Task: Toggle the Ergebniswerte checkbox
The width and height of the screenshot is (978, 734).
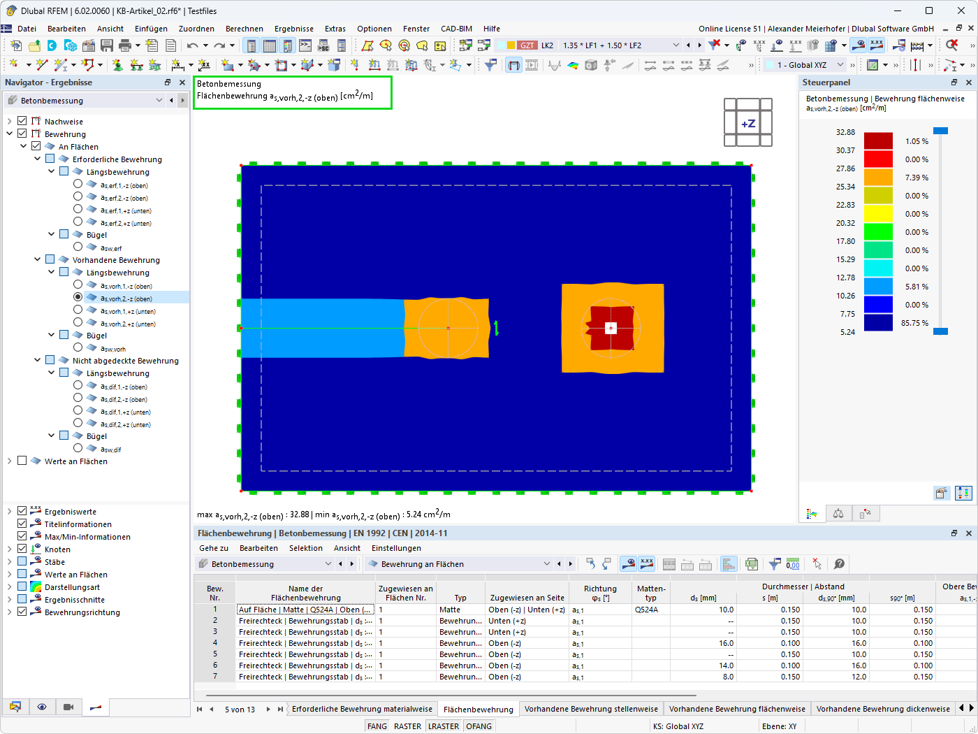Action: click(22, 512)
